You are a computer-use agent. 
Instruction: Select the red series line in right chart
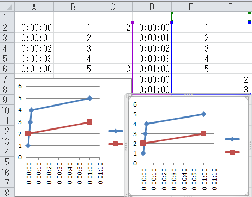pos(173,138)
